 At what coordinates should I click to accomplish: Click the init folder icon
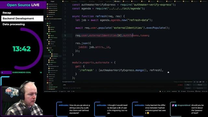48,25
